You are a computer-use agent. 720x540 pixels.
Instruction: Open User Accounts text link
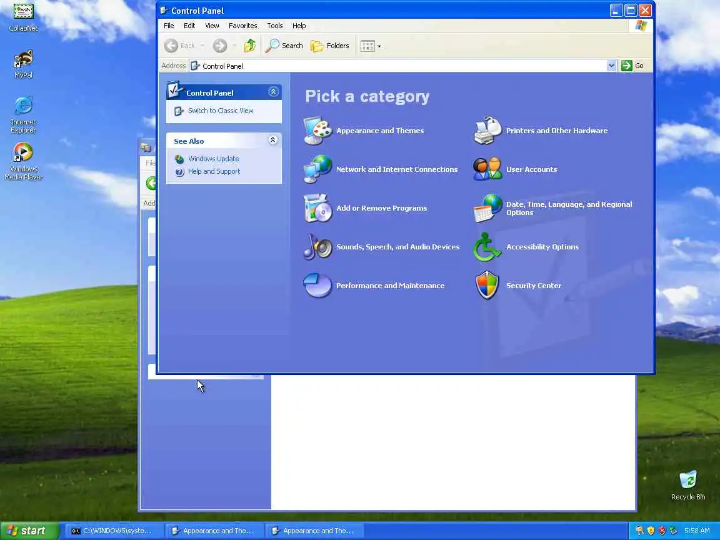click(531, 169)
